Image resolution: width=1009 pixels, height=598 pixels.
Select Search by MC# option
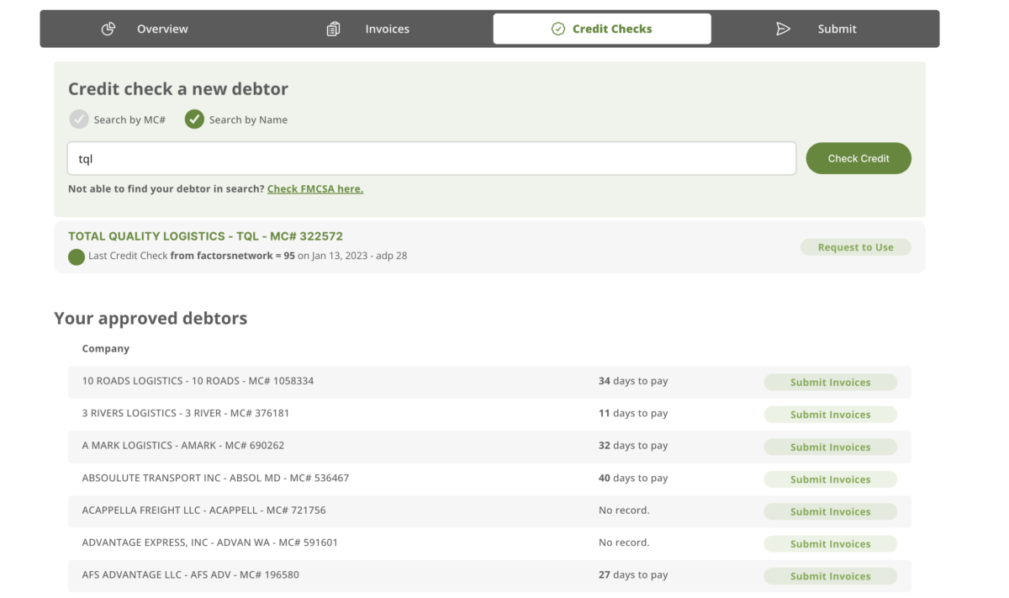[x=118, y=119]
